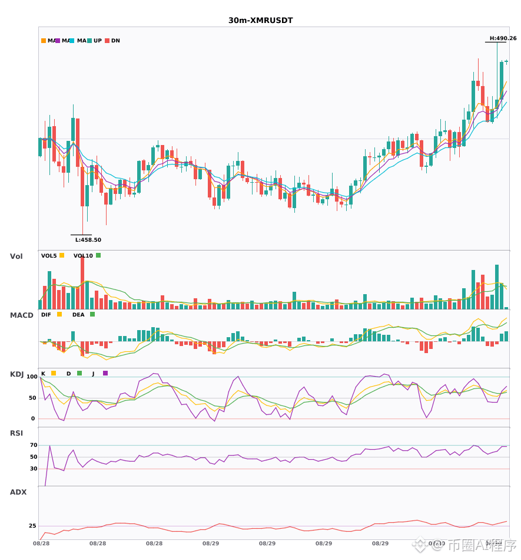This screenshot has height=560, width=521.
Task: Click the 100 axis label in KDJ
Action: coord(32,377)
